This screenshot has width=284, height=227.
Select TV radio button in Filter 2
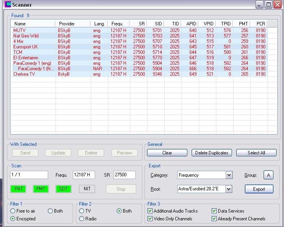coord(82,211)
